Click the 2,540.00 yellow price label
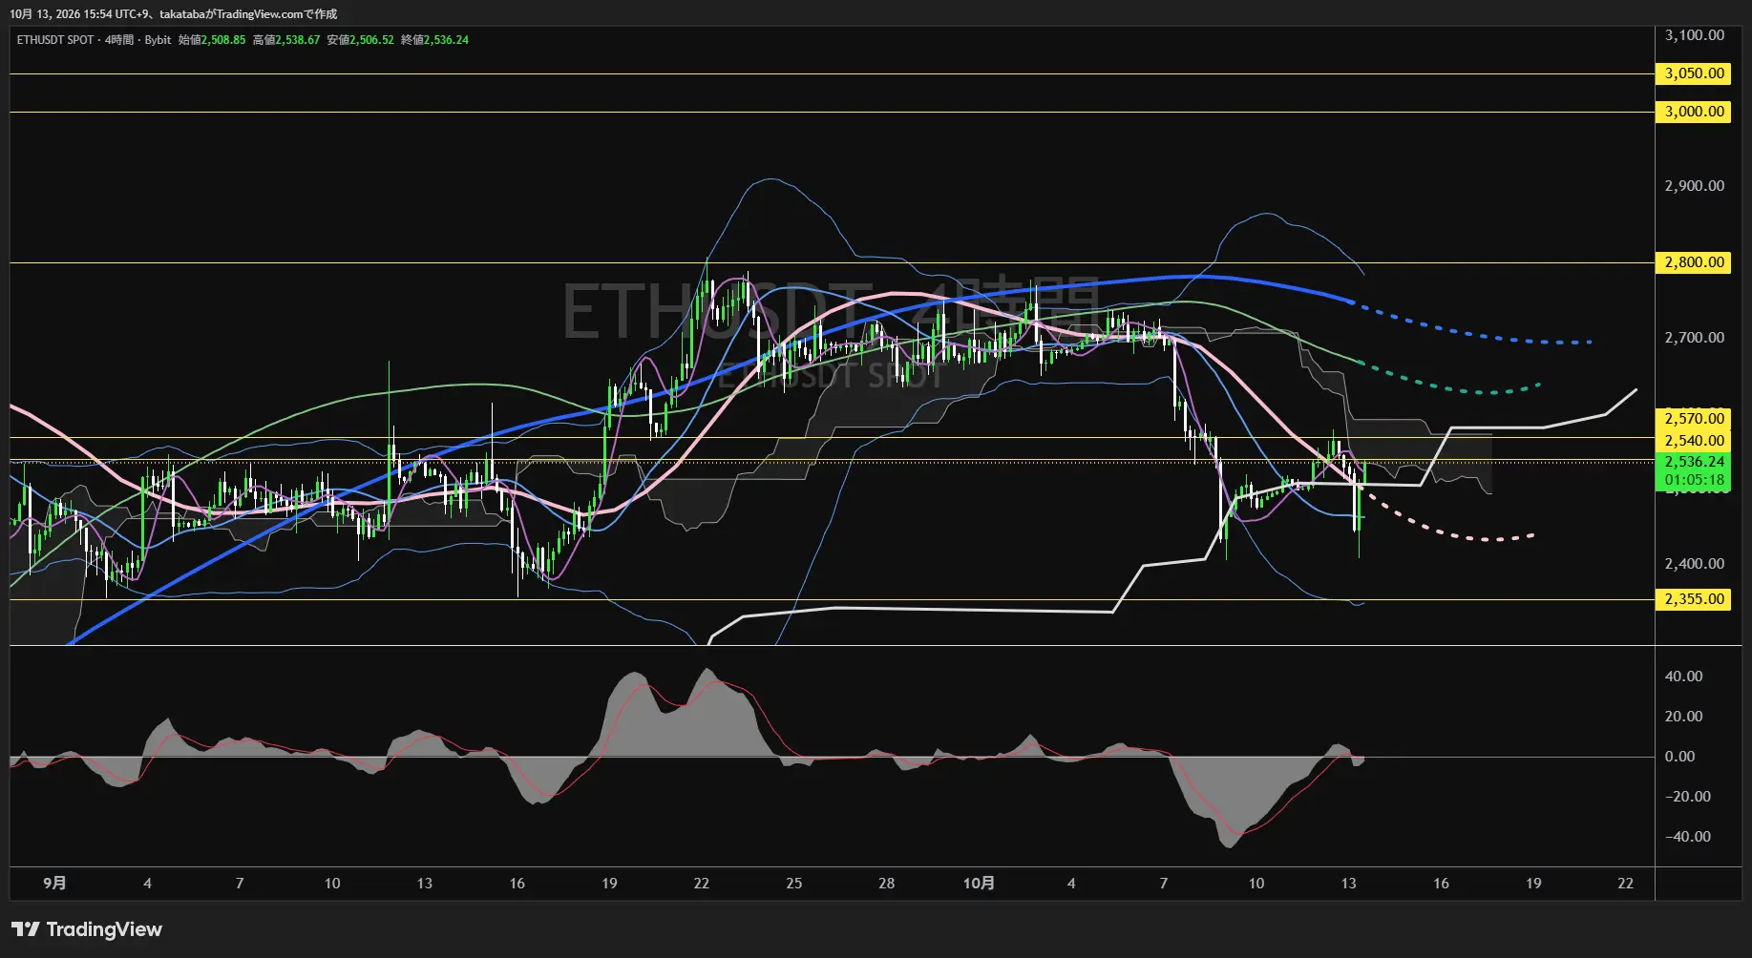The height and width of the screenshot is (958, 1752). click(x=1694, y=440)
